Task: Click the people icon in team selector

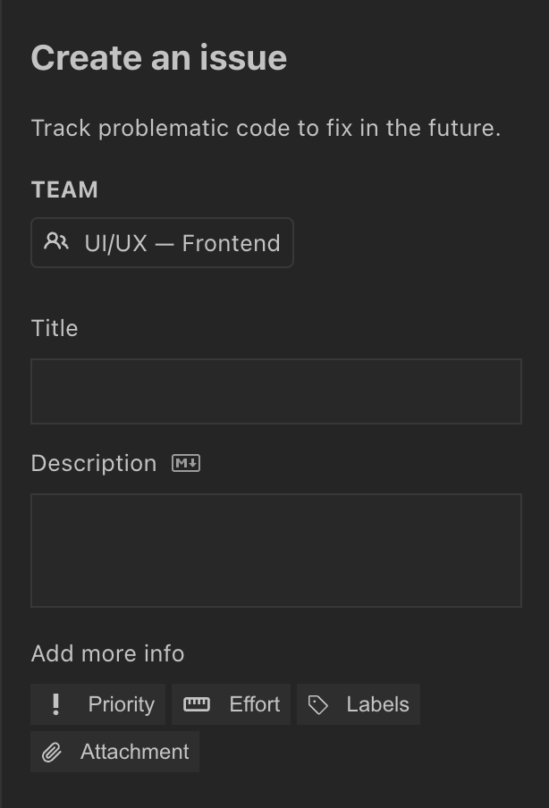Action: point(55,241)
